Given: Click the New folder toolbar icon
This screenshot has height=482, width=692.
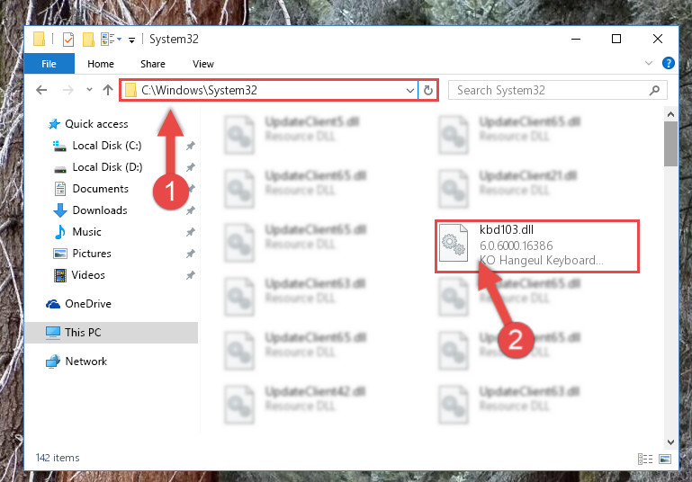Looking at the screenshot, I should tap(88, 40).
